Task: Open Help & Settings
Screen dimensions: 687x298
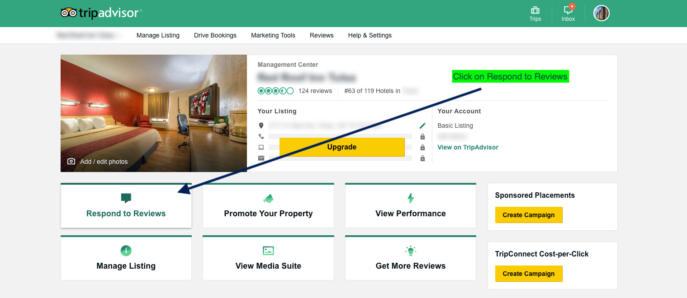Action: click(x=370, y=35)
